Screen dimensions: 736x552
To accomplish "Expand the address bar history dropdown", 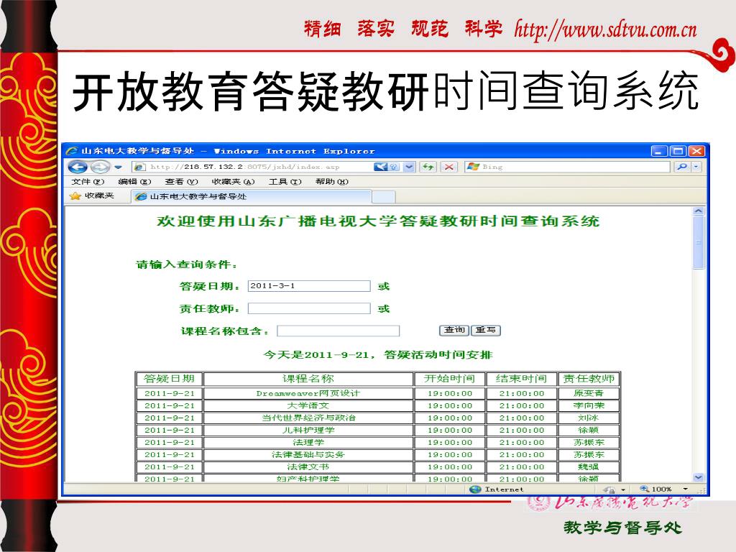I will [x=409, y=167].
